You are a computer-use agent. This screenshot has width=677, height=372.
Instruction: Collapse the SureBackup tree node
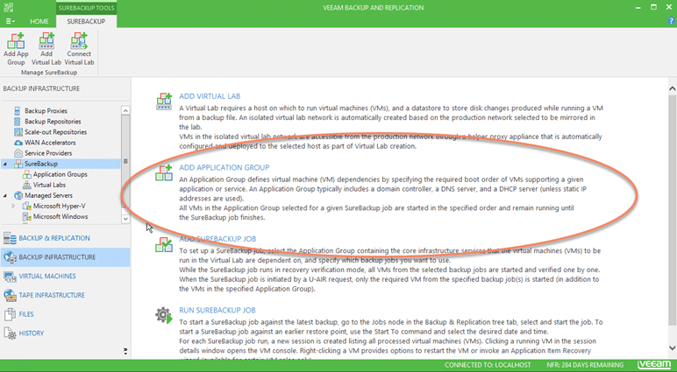tap(5, 164)
